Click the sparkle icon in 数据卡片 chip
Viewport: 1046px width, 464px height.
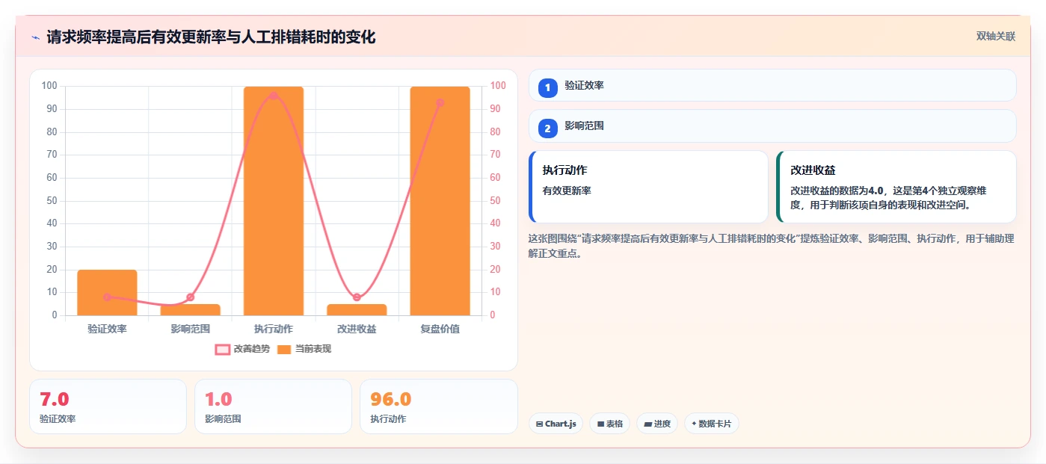(694, 424)
